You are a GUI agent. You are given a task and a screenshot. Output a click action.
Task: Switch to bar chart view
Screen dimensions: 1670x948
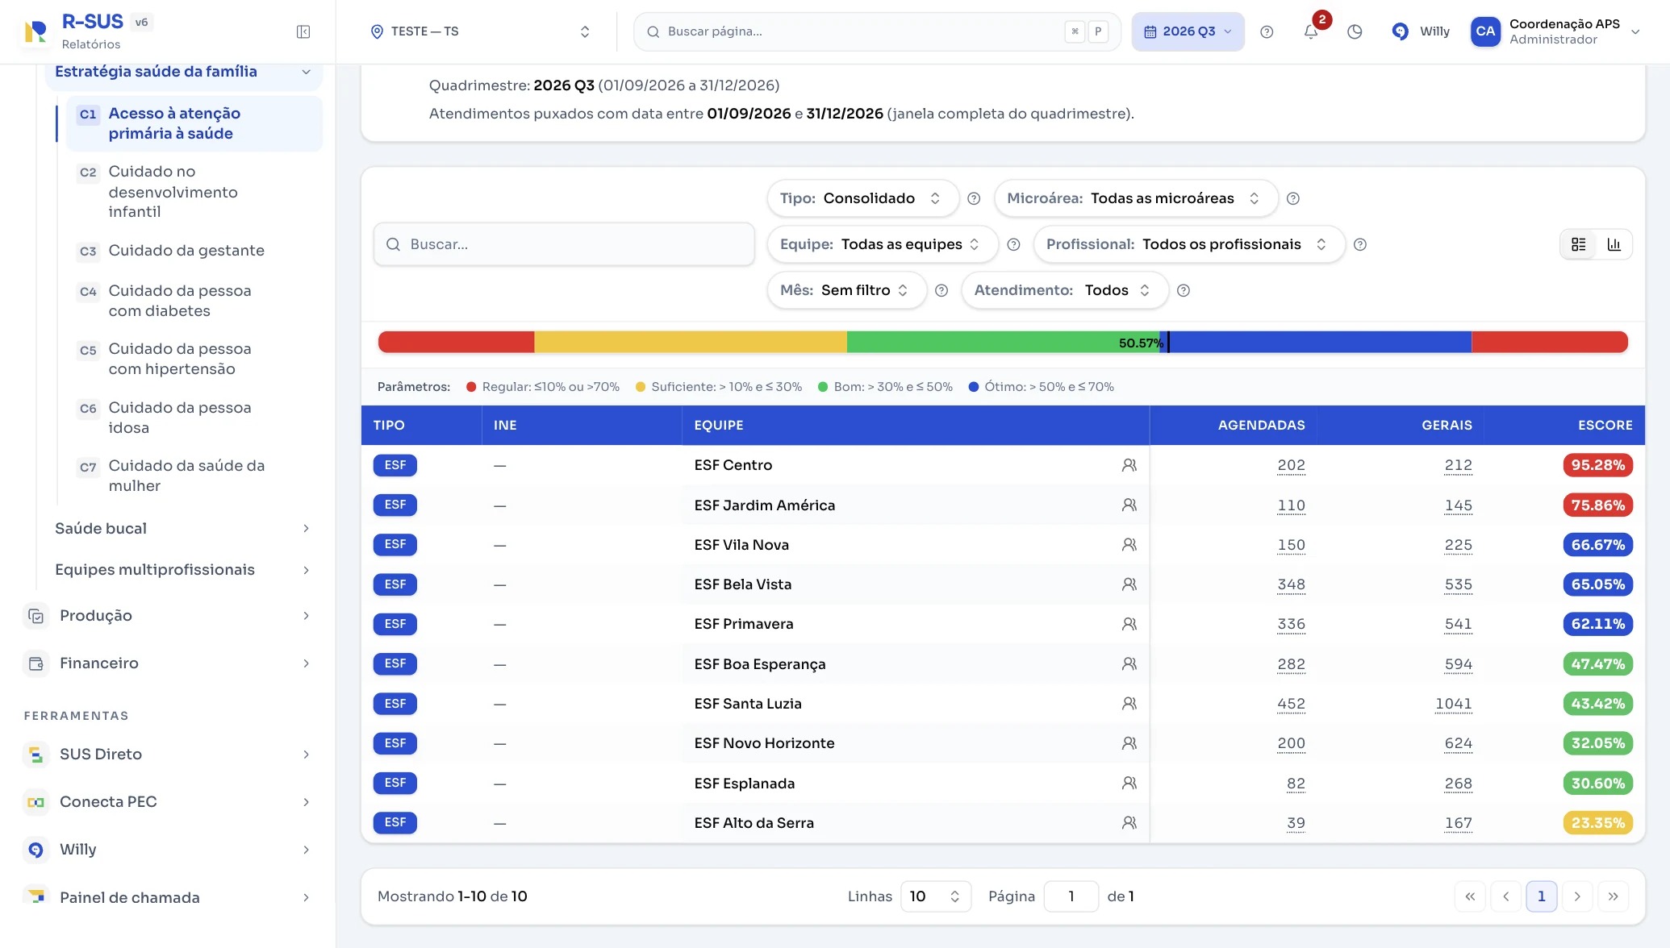[1614, 244]
